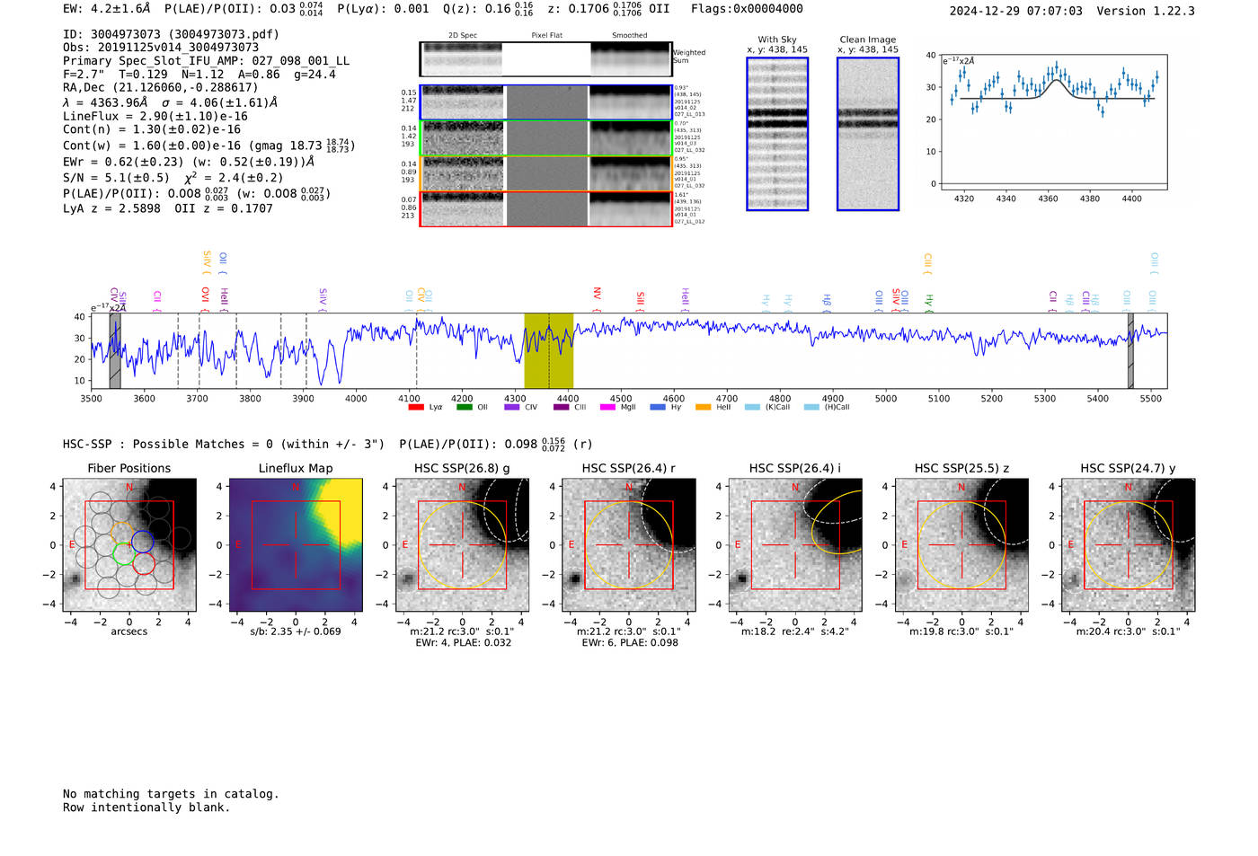Click the orange-bordered 2D spectrum row
The image size is (1258, 856).
tap(545, 173)
